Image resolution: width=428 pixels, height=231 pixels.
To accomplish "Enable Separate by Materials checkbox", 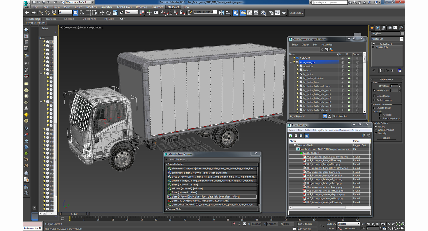I will pyautogui.click(x=381, y=115).
